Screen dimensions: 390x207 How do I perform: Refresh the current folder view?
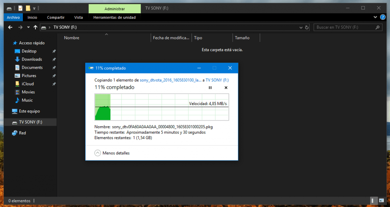(x=307, y=27)
